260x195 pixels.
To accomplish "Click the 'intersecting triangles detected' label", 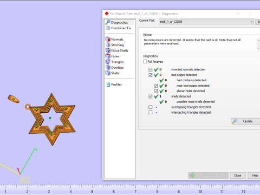I will coord(191,113).
